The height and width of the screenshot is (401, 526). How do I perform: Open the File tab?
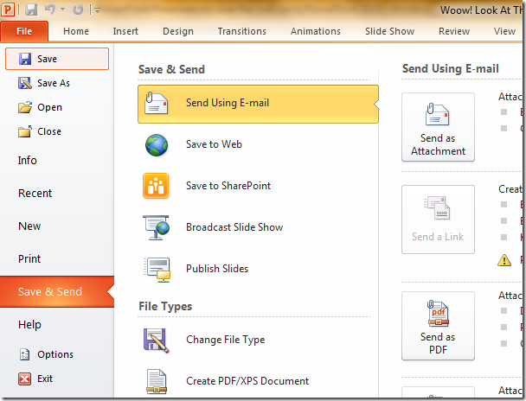(24, 31)
